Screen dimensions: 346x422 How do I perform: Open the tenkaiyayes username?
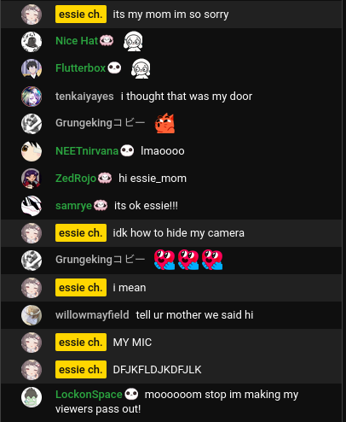(84, 97)
